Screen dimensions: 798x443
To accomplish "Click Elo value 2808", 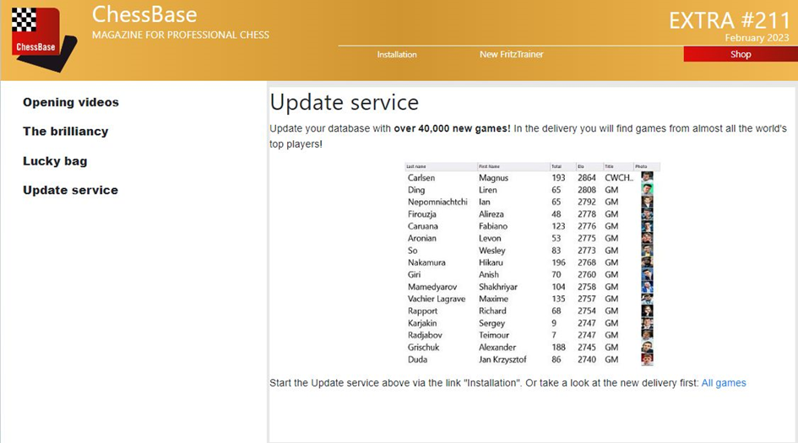I will (586, 190).
